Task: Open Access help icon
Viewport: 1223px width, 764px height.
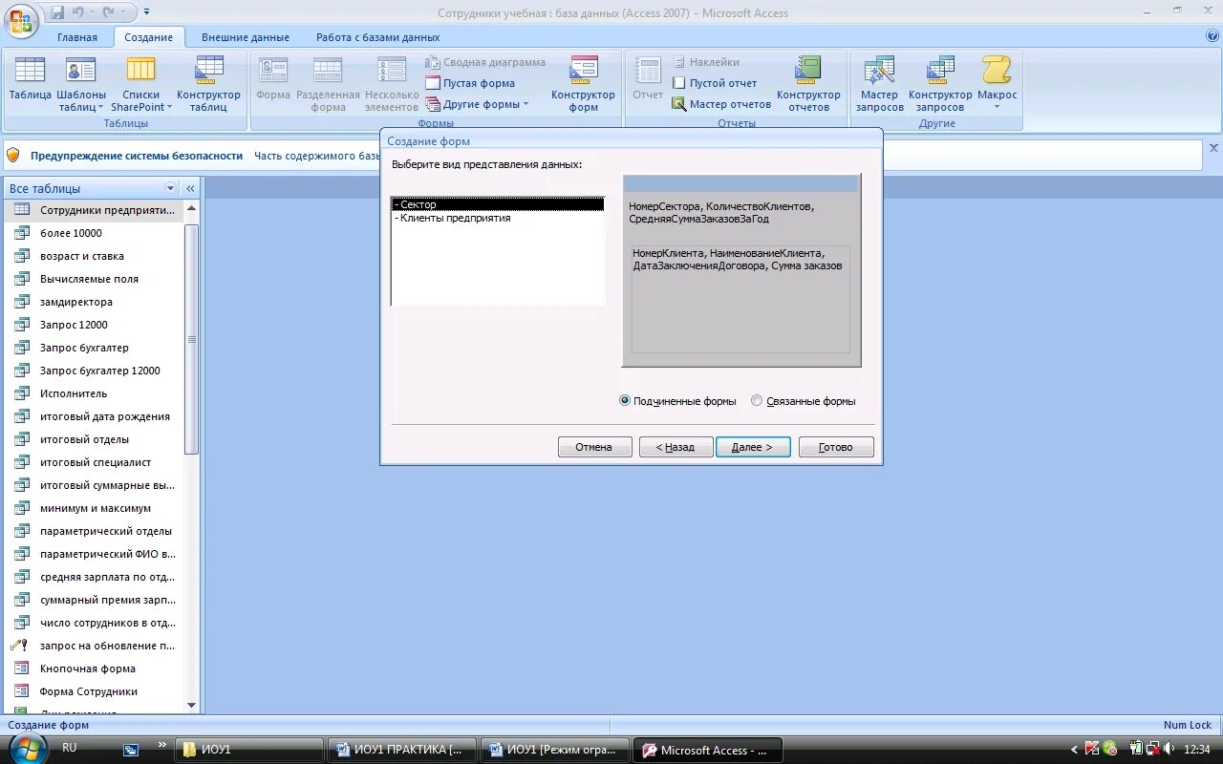Action: (1212, 36)
